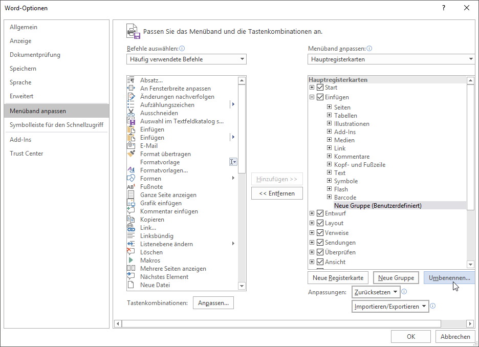Open the Importieren/Exportieren dropdown

pyautogui.click(x=390, y=307)
